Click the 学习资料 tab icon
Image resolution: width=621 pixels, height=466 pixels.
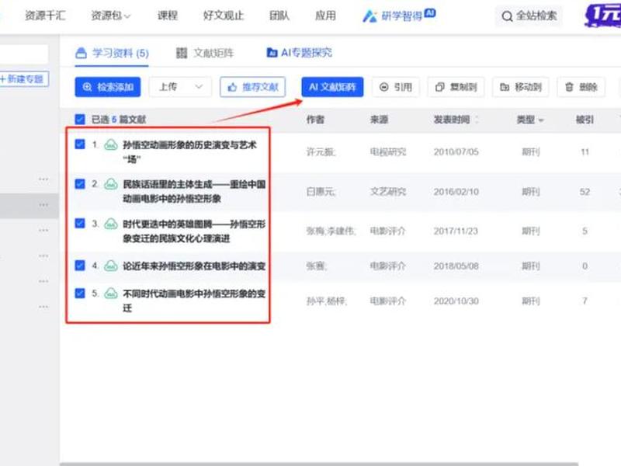click(x=81, y=53)
